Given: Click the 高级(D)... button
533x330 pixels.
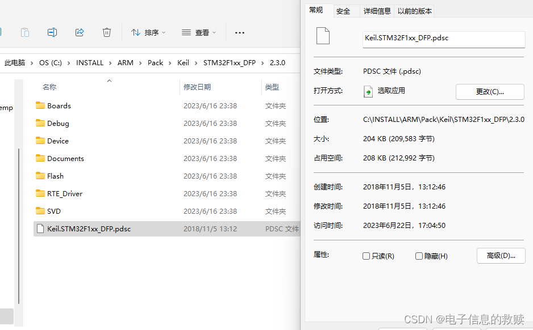Looking at the screenshot, I should 501,255.
